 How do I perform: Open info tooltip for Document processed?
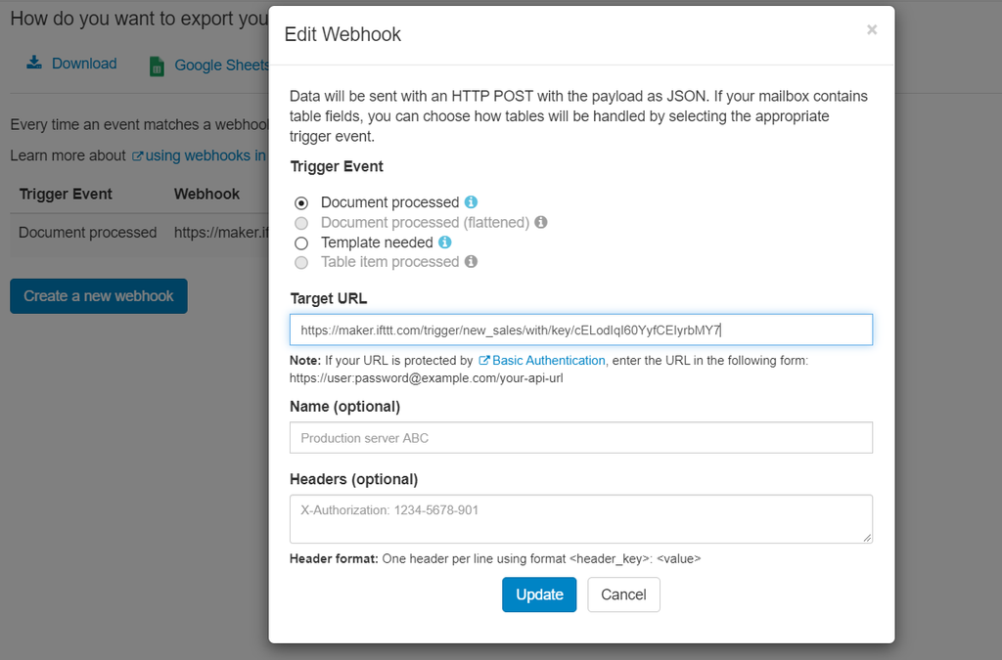[x=471, y=201]
